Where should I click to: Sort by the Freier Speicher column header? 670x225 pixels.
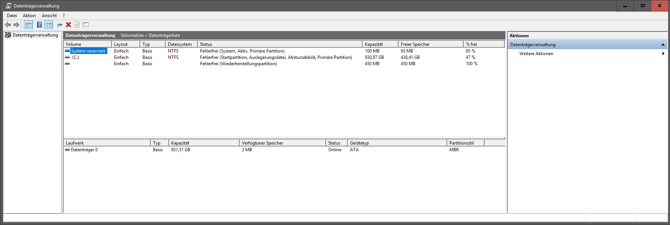(x=431, y=44)
